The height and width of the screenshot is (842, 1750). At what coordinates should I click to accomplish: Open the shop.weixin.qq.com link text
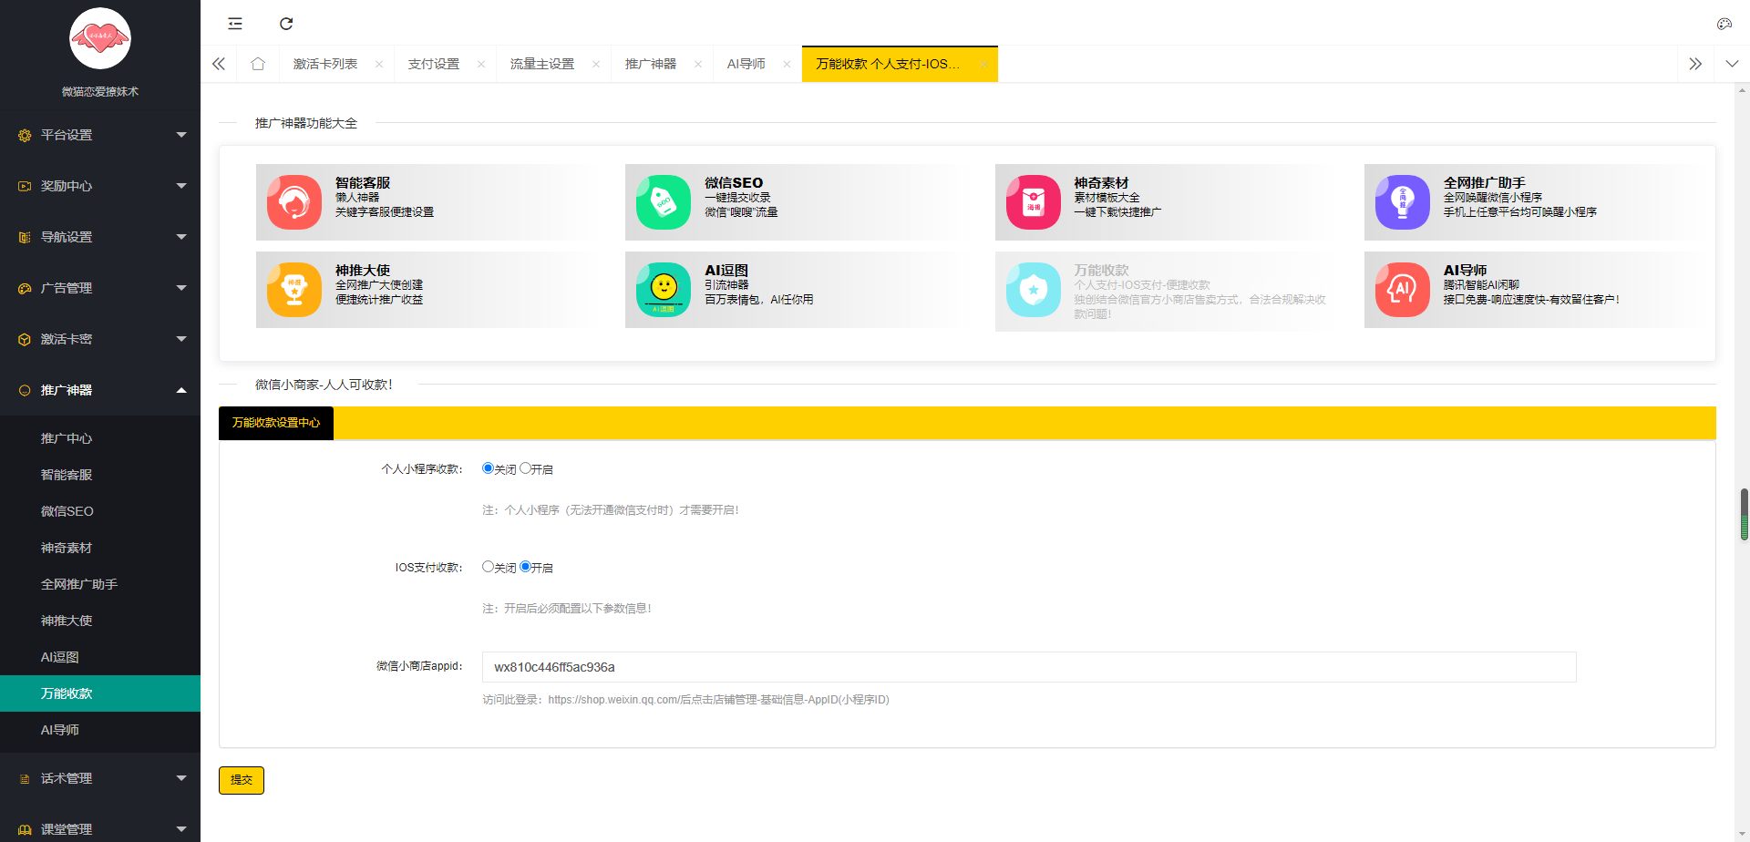click(613, 700)
